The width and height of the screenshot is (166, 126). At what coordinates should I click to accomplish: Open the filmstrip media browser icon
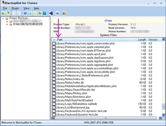(x=45, y=13)
